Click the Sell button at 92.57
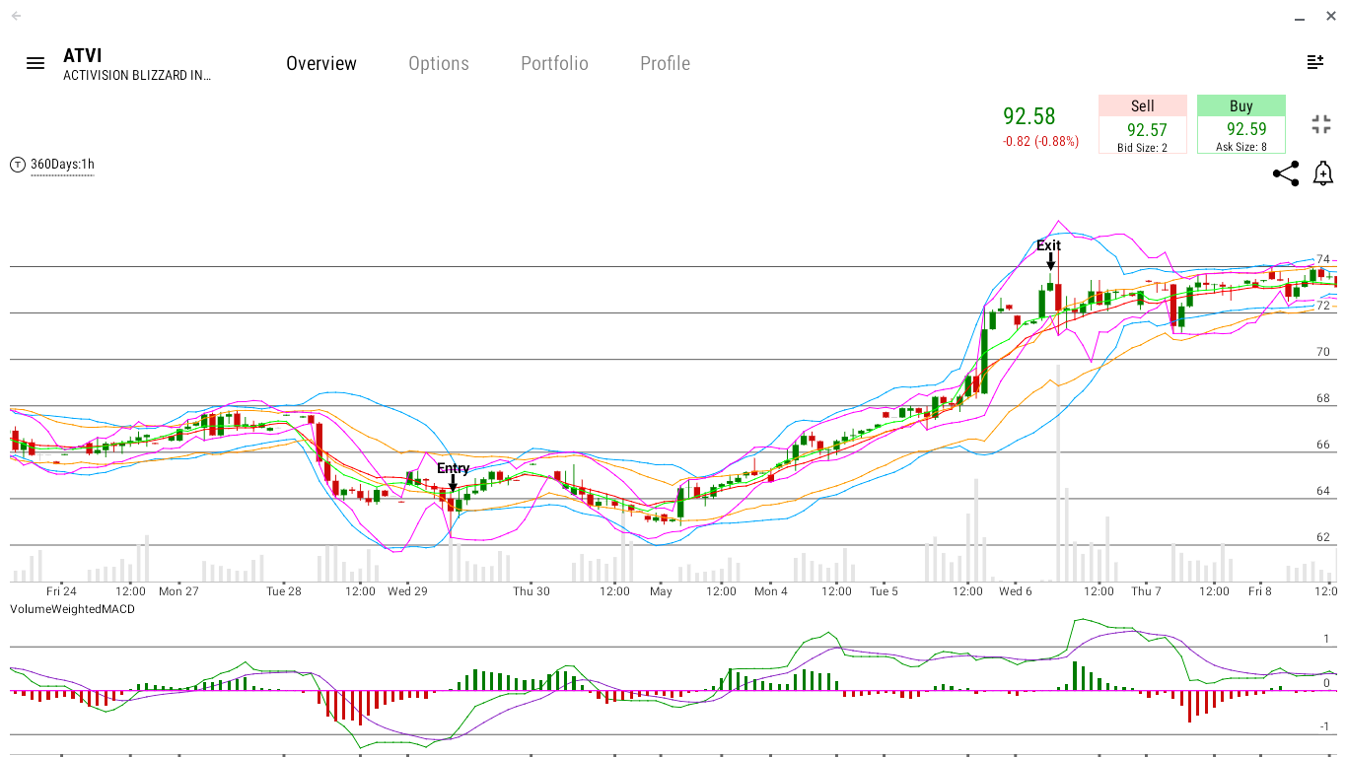Viewport: 1347px width, 757px height. click(x=1143, y=124)
